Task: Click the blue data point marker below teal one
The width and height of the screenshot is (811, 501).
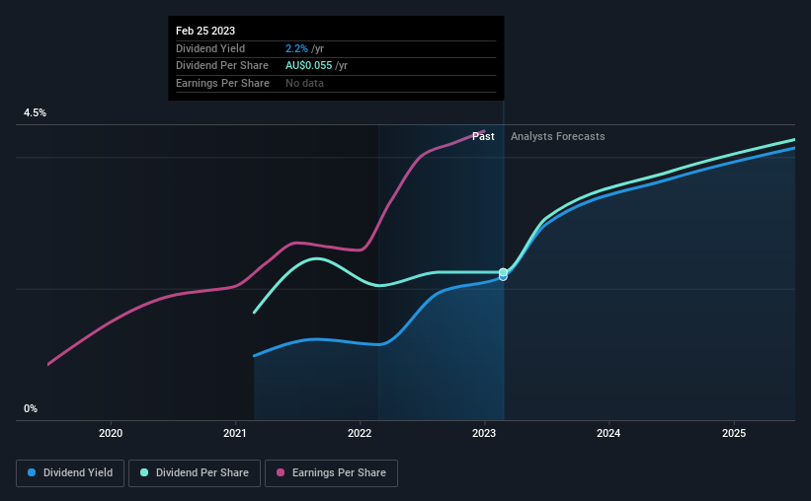Action: coord(503,278)
